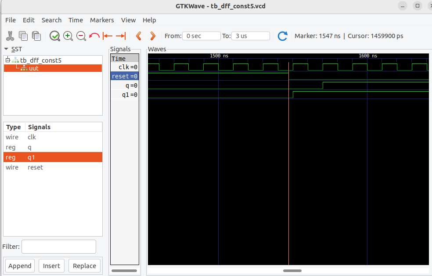Find the previous signal edge
432x276 pixels.
tap(139, 36)
